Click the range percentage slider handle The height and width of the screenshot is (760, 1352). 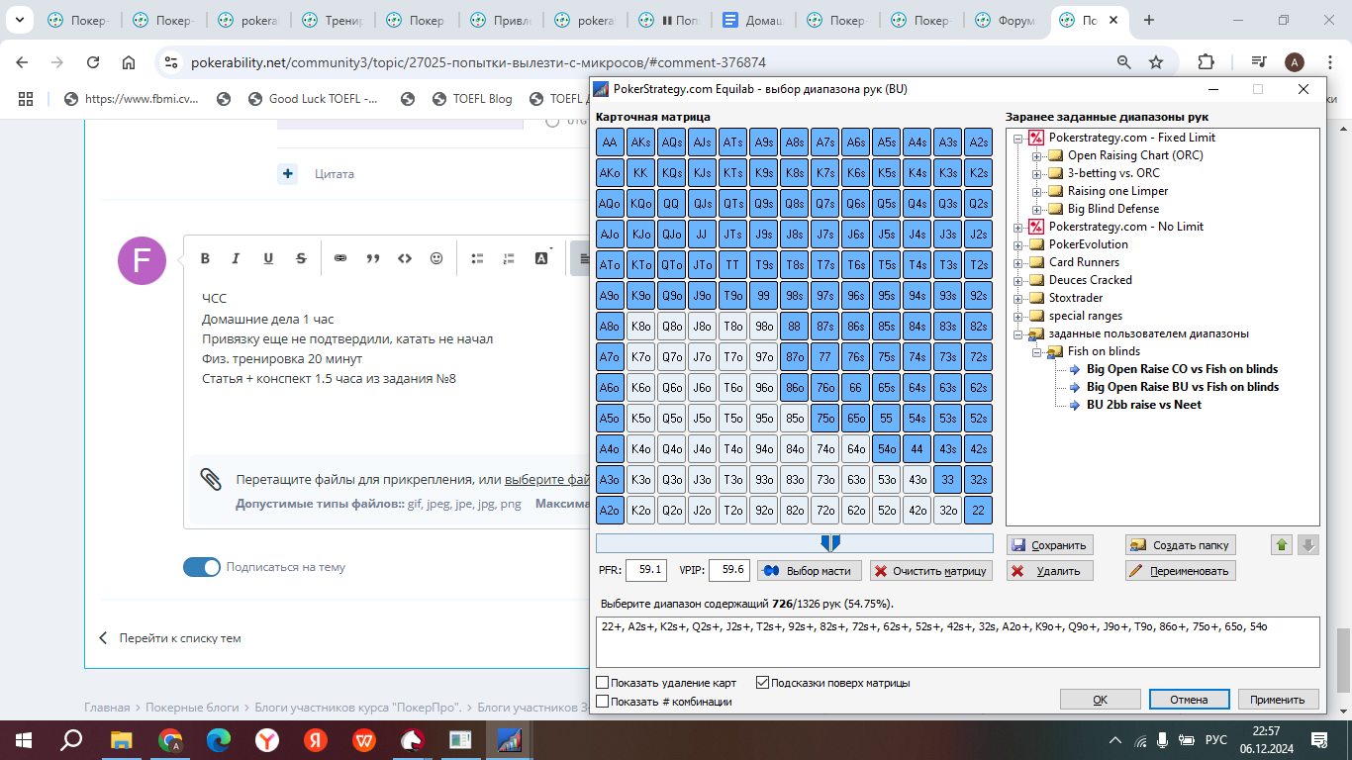[830, 542]
